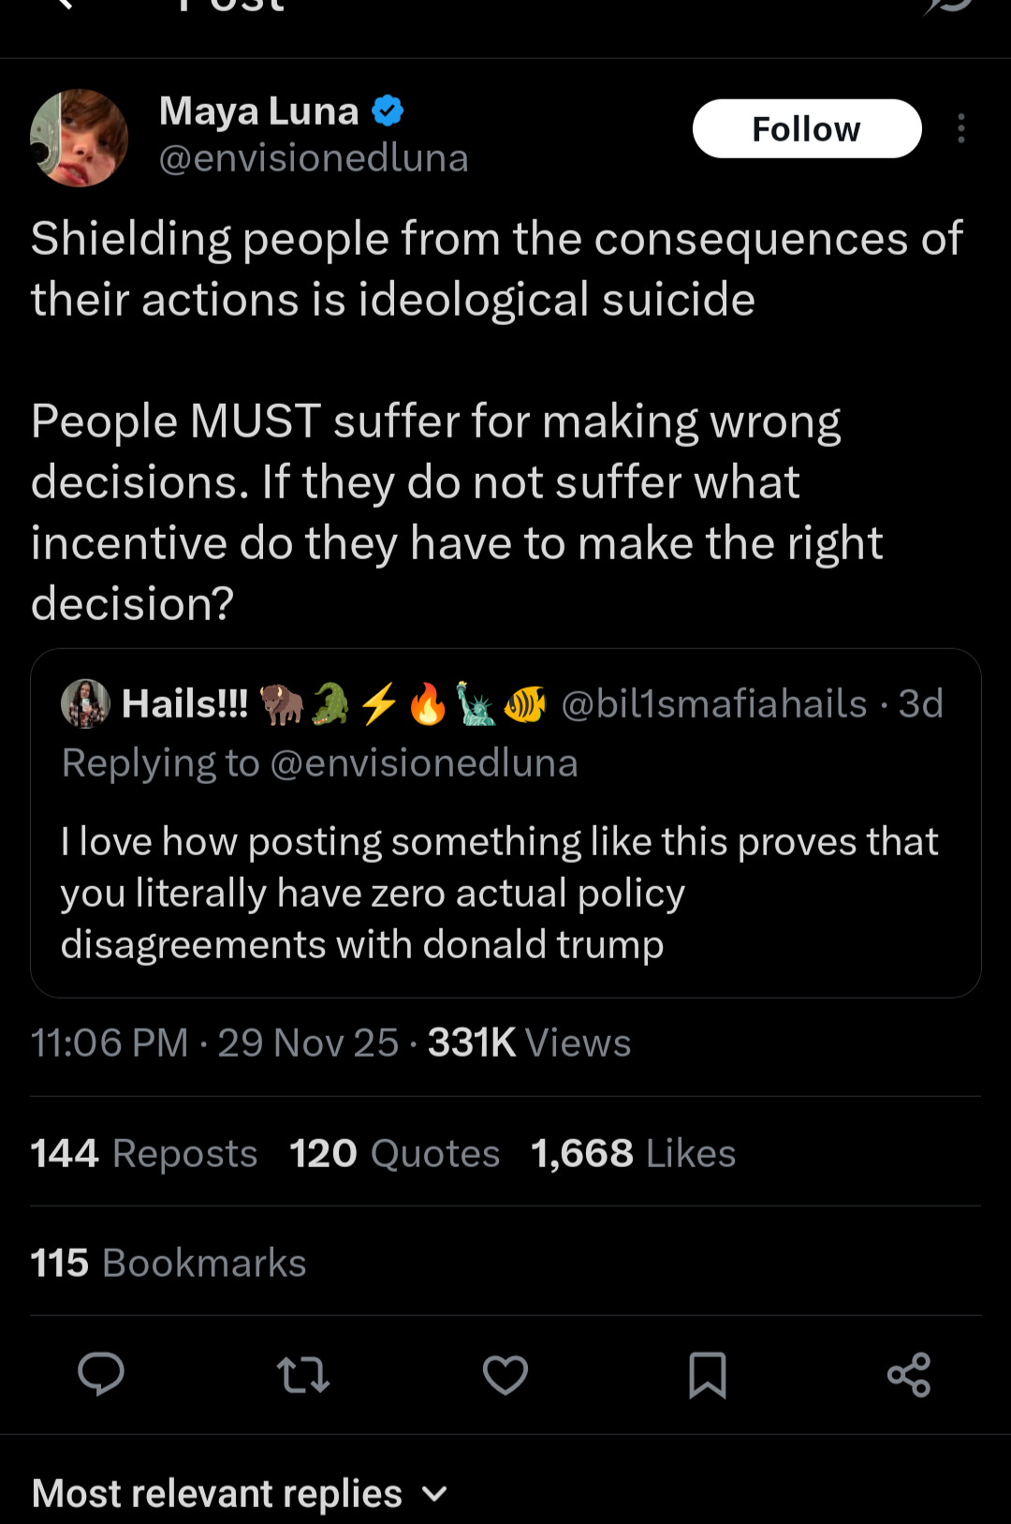Open the @bil1smafiahails handle in quote

(713, 703)
